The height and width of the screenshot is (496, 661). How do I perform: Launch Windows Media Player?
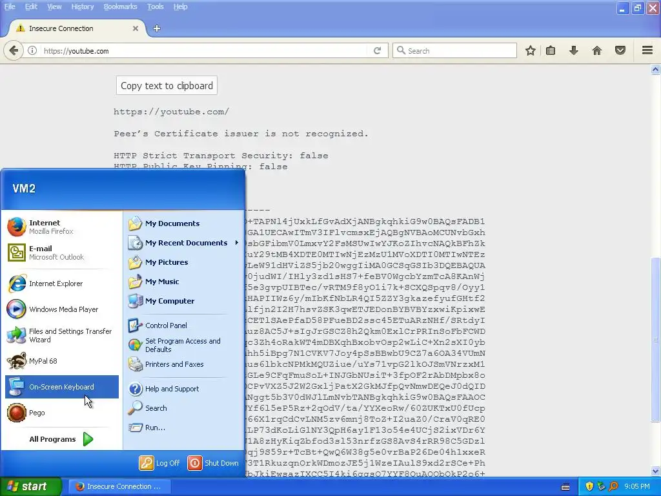click(61, 309)
